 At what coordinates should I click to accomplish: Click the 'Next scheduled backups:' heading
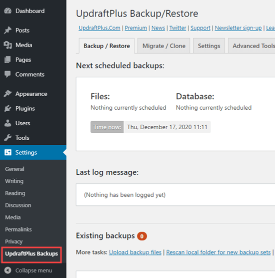pos(120,66)
